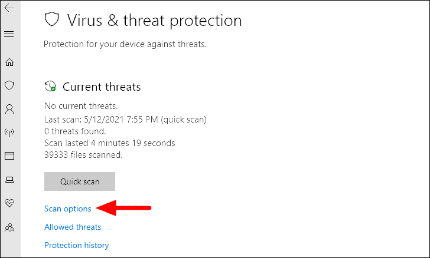Open the Protection history link

click(77, 245)
